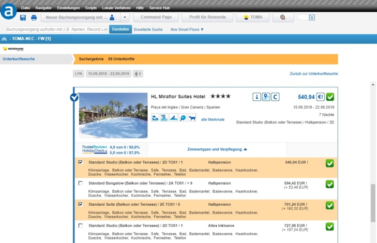Click the Amadeus 'a' logo
The width and height of the screenshot is (377, 243).
(x=9, y=11)
